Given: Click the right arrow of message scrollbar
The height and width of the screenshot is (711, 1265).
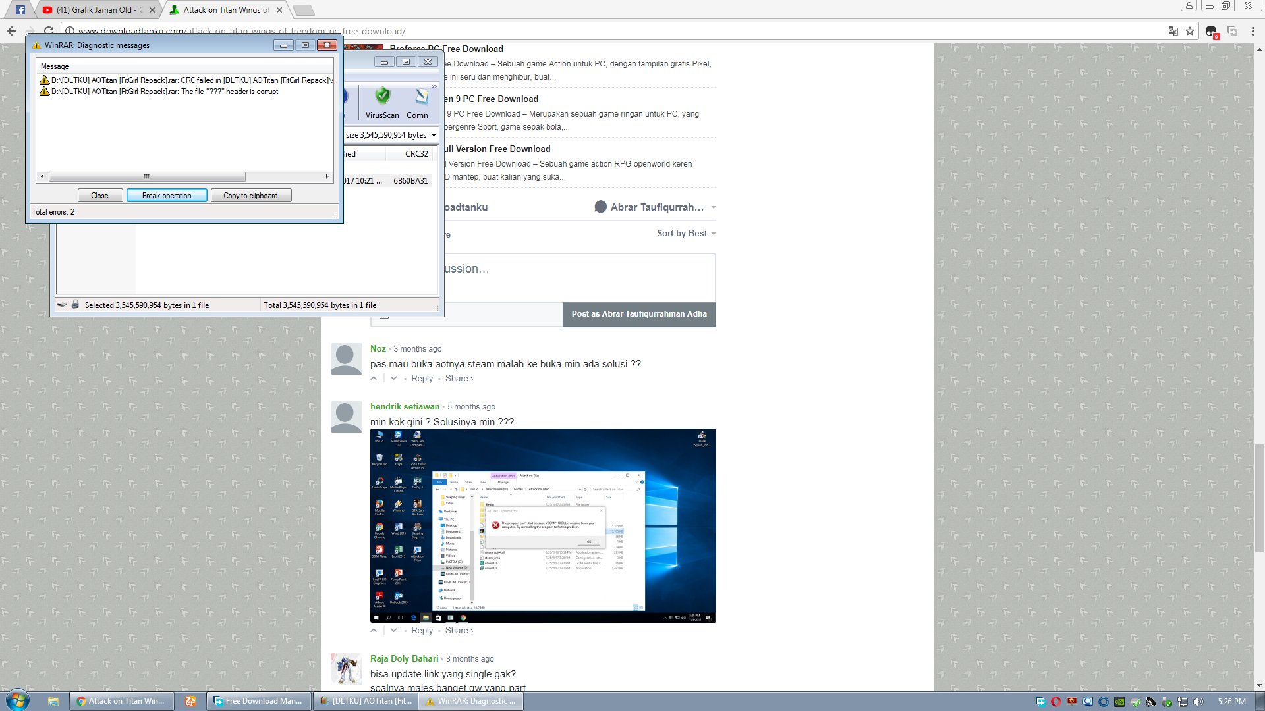Looking at the screenshot, I should coord(327,176).
